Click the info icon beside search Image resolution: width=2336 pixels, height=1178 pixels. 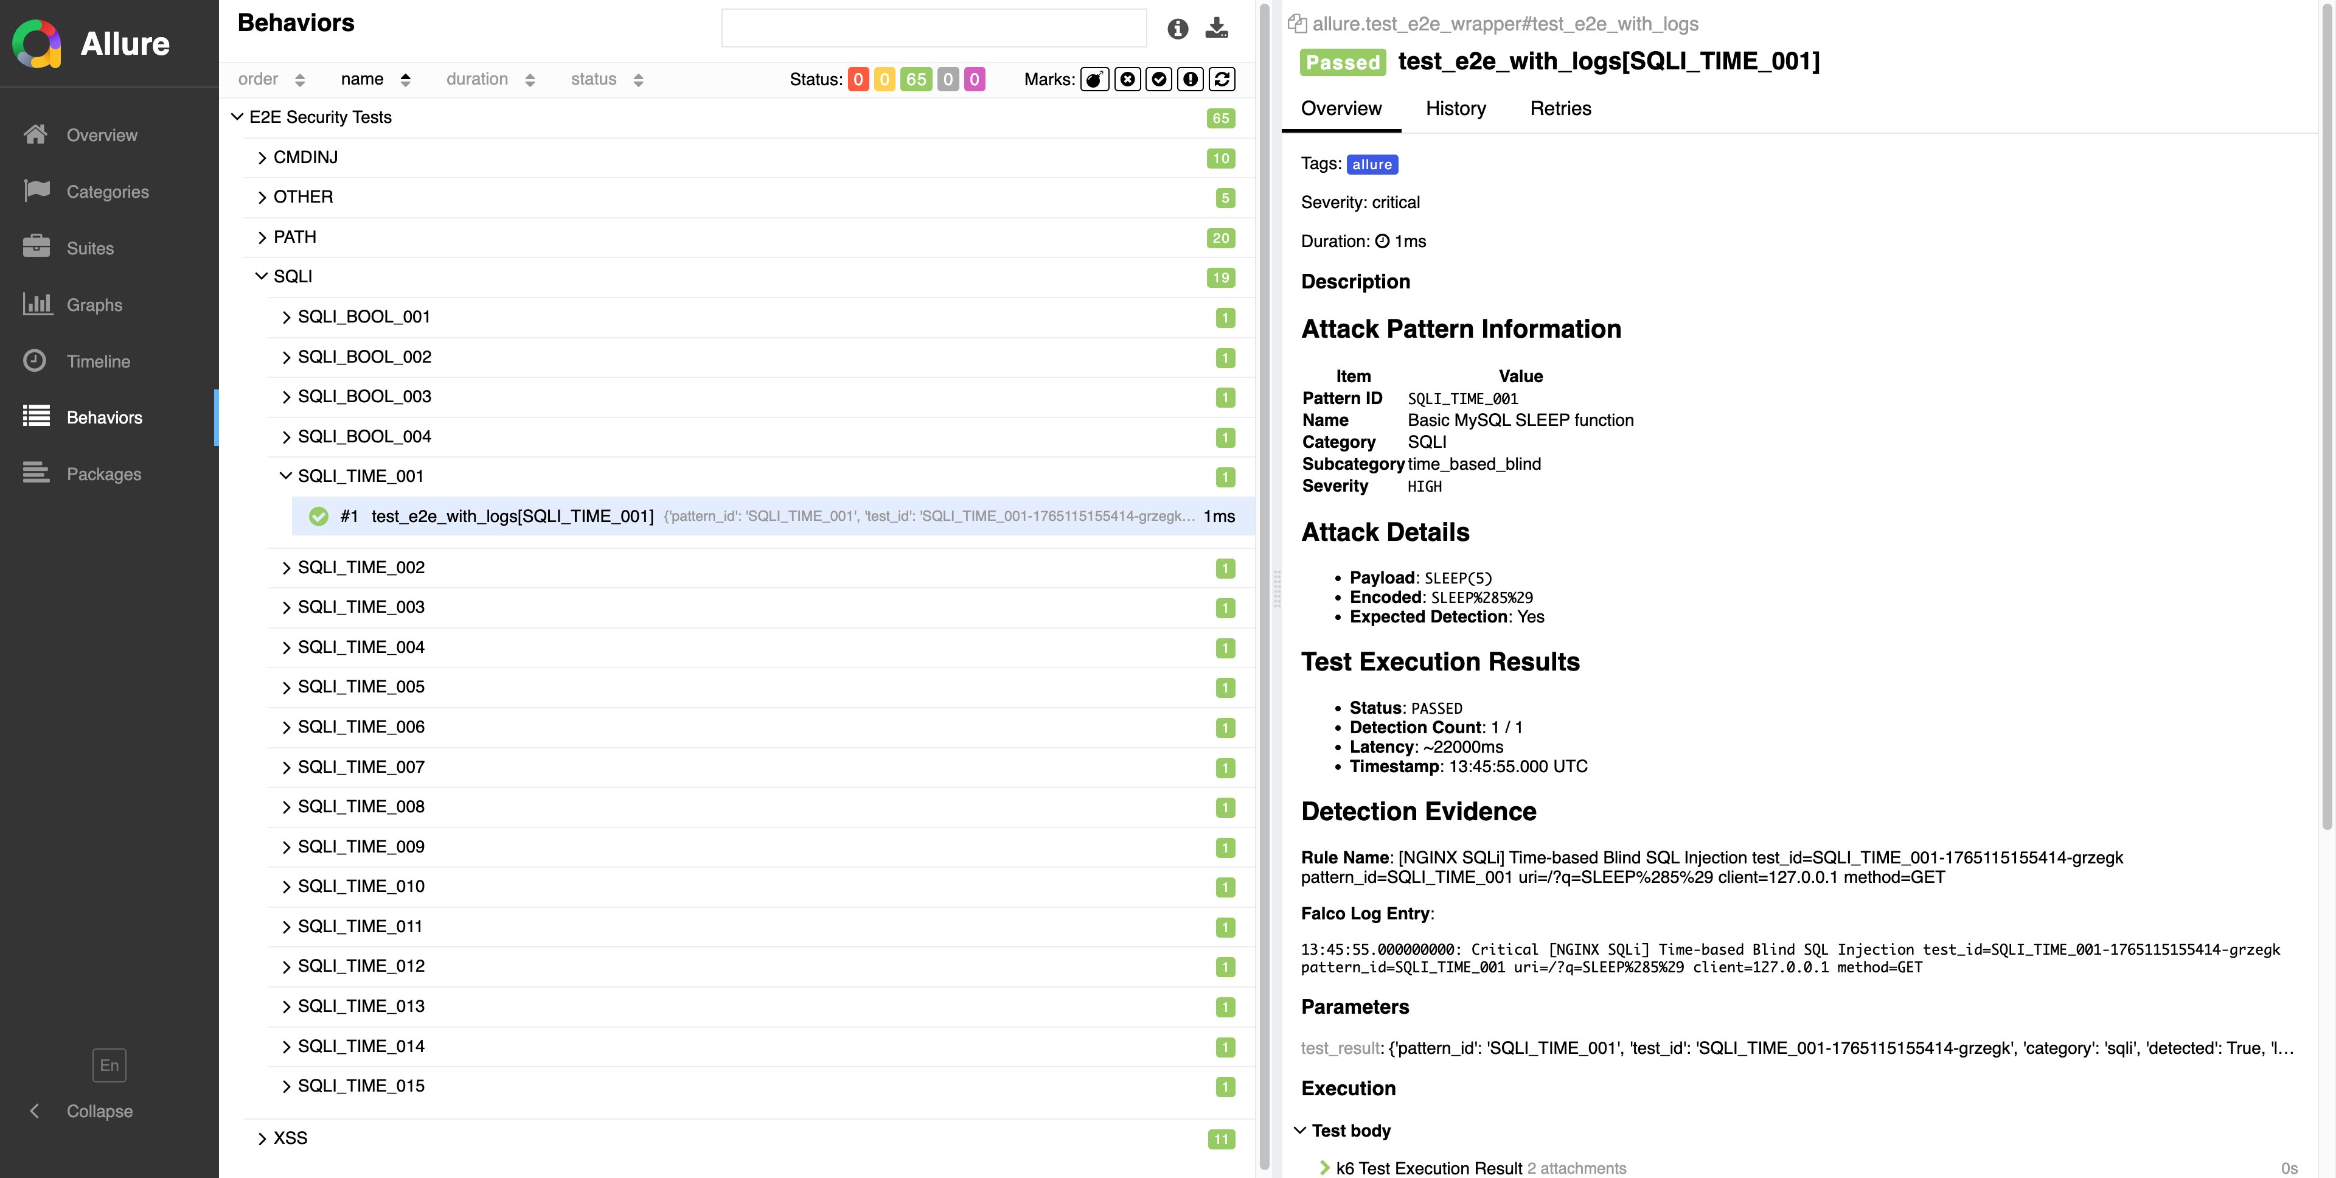[1177, 29]
